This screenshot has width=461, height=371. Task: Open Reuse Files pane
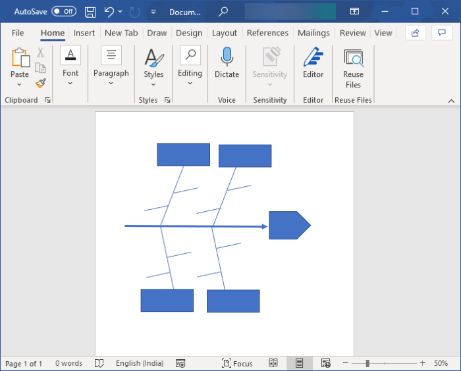click(353, 68)
